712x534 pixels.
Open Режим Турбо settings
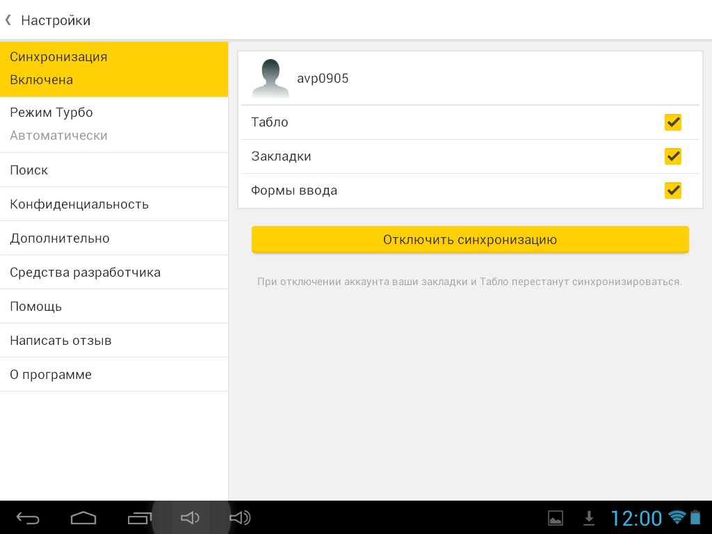tap(114, 124)
